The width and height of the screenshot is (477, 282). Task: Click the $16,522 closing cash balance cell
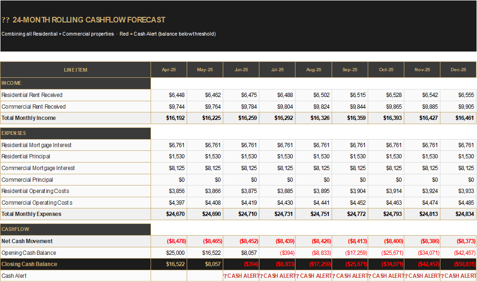[169, 264]
